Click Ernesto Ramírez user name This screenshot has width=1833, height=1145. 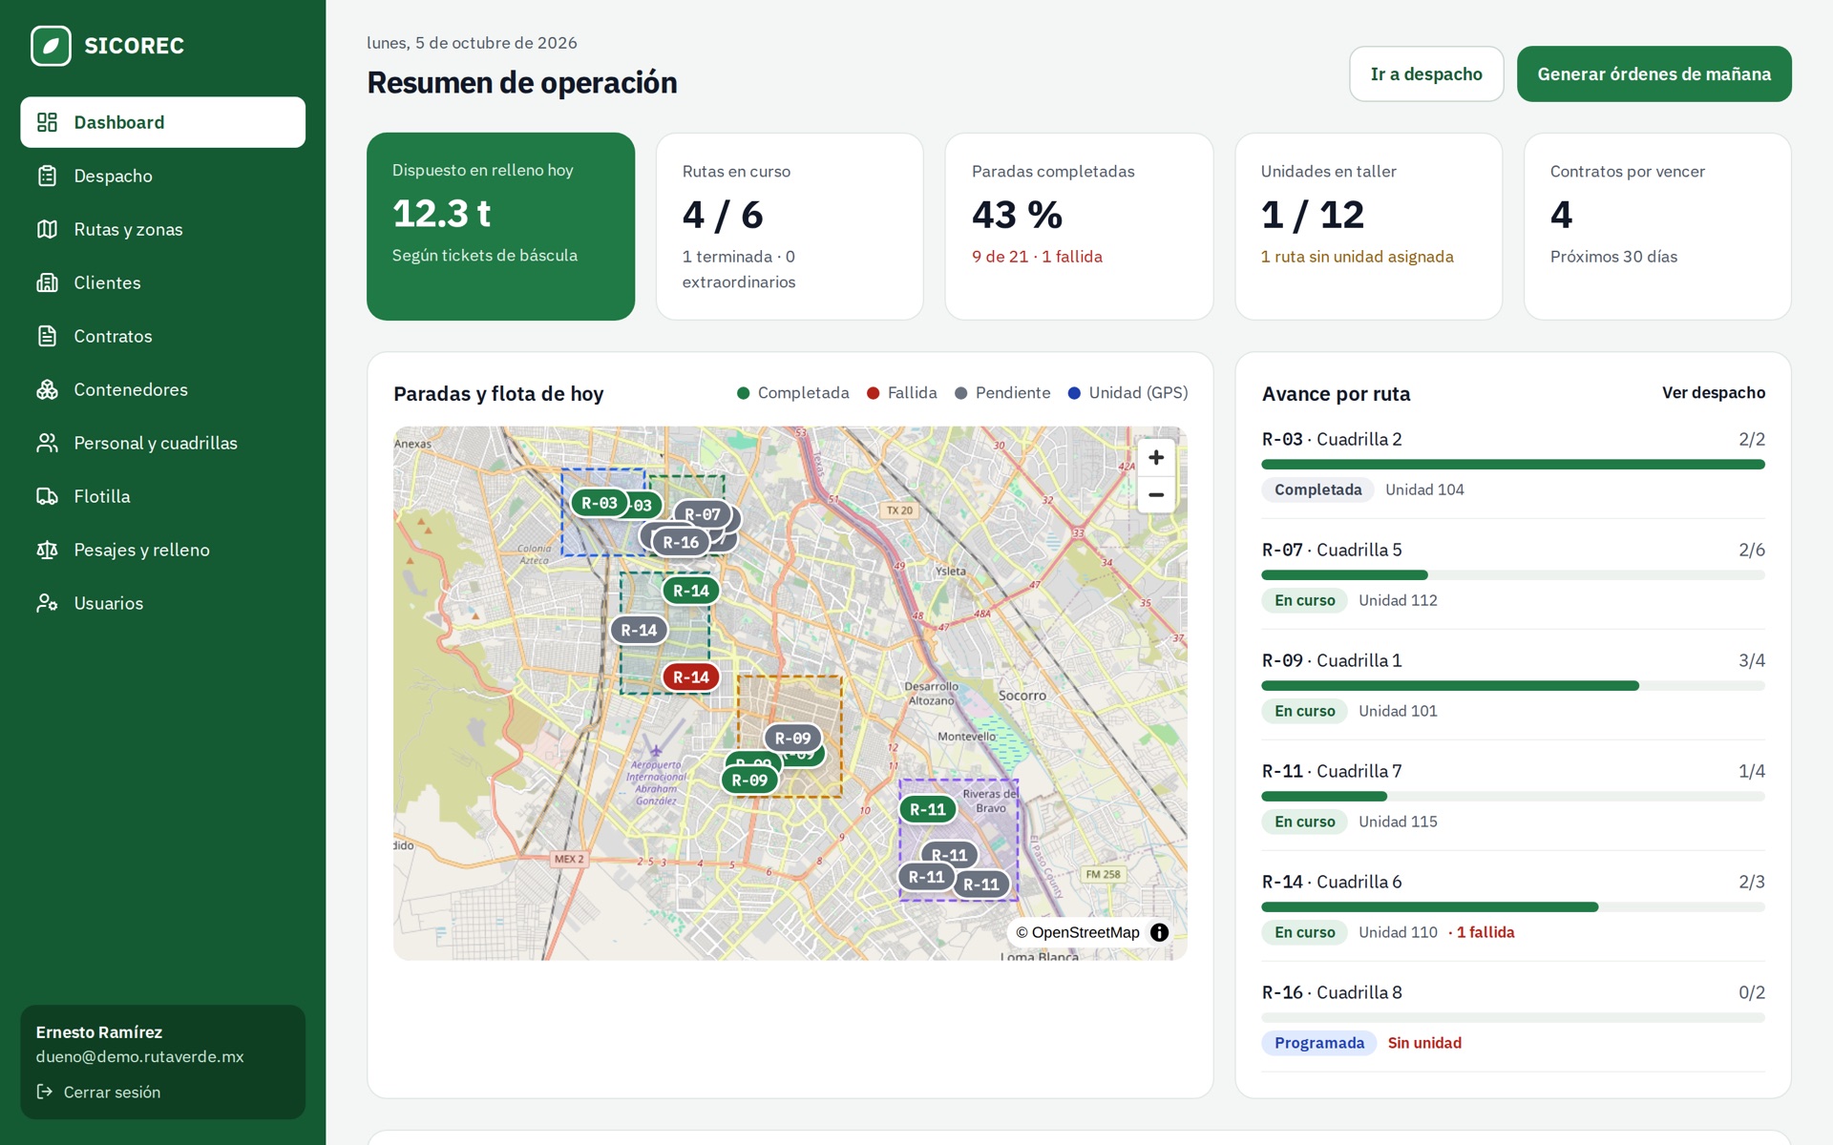click(99, 1032)
